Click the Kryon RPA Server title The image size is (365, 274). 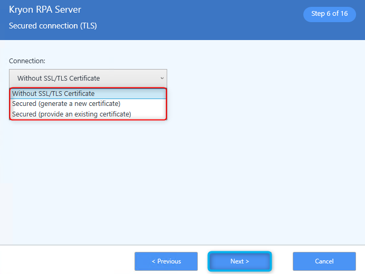tap(45, 10)
